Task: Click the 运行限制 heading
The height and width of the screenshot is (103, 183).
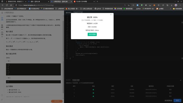Action: click(10, 86)
